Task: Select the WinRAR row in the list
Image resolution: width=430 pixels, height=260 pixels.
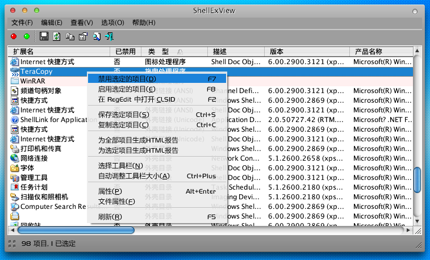Action: 32,81
